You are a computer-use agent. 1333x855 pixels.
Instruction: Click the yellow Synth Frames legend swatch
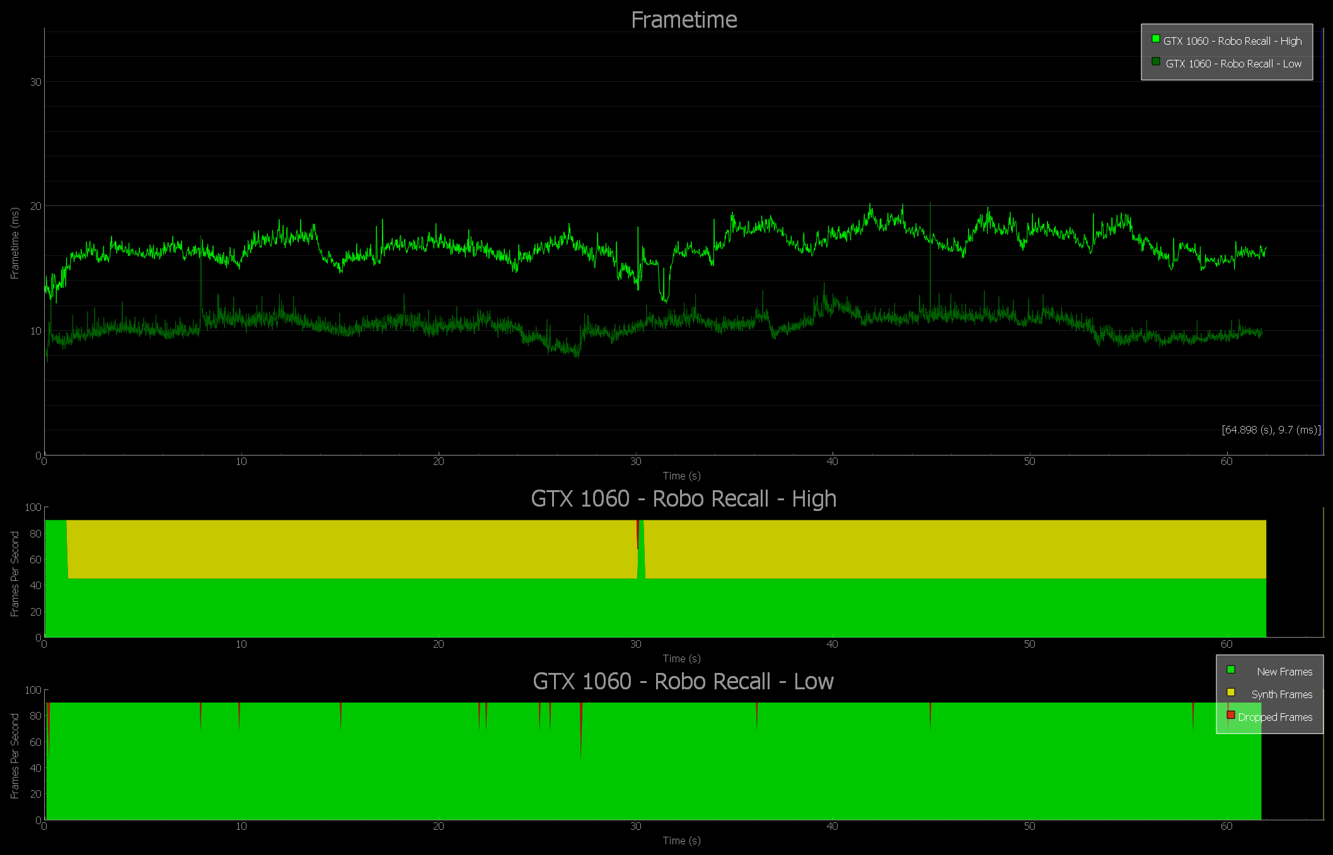click(1231, 692)
